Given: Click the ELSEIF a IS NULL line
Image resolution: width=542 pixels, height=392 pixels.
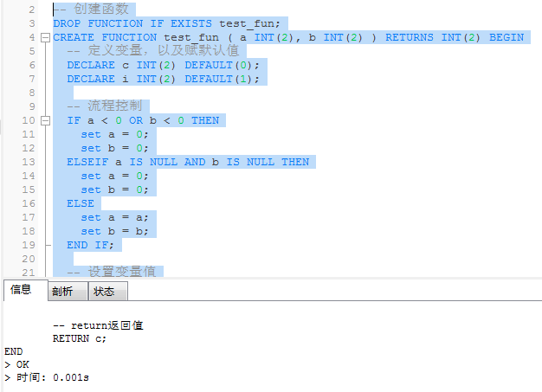Looking at the screenshot, I should (x=188, y=162).
